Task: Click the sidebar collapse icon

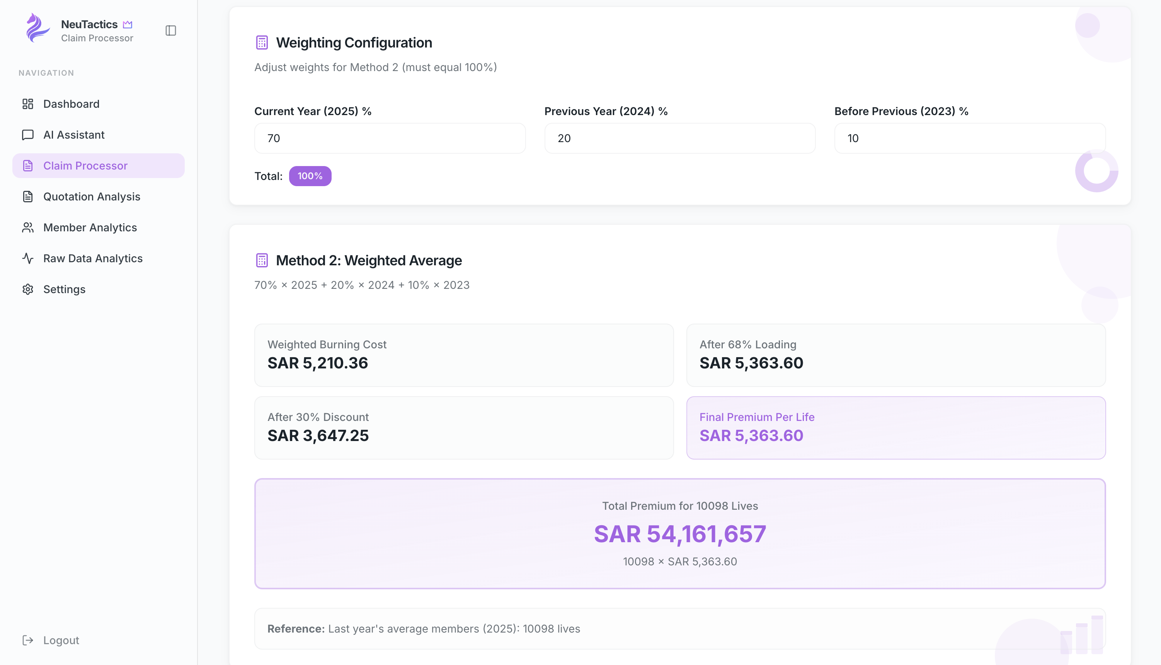Action: [170, 30]
